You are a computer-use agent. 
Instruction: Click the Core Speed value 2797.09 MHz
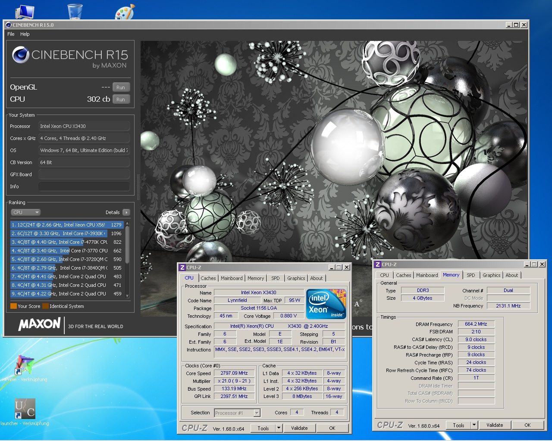(234, 373)
